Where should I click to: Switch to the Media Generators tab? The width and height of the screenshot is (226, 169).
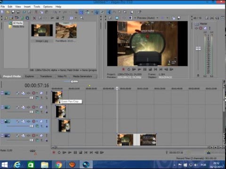click(x=82, y=76)
